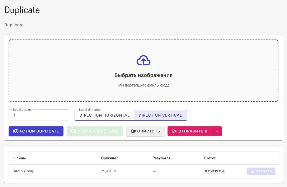Click the Выбрать изображения upload area text
The width and height of the screenshot is (287, 187).
pyautogui.click(x=143, y=75)
